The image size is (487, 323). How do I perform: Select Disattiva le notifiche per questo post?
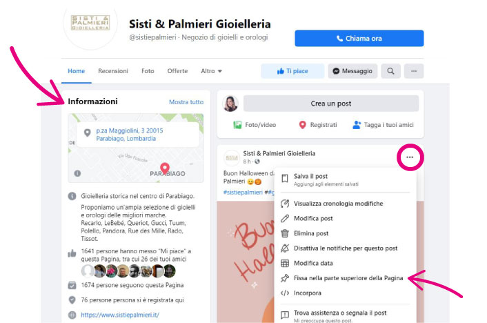[345, 248]
